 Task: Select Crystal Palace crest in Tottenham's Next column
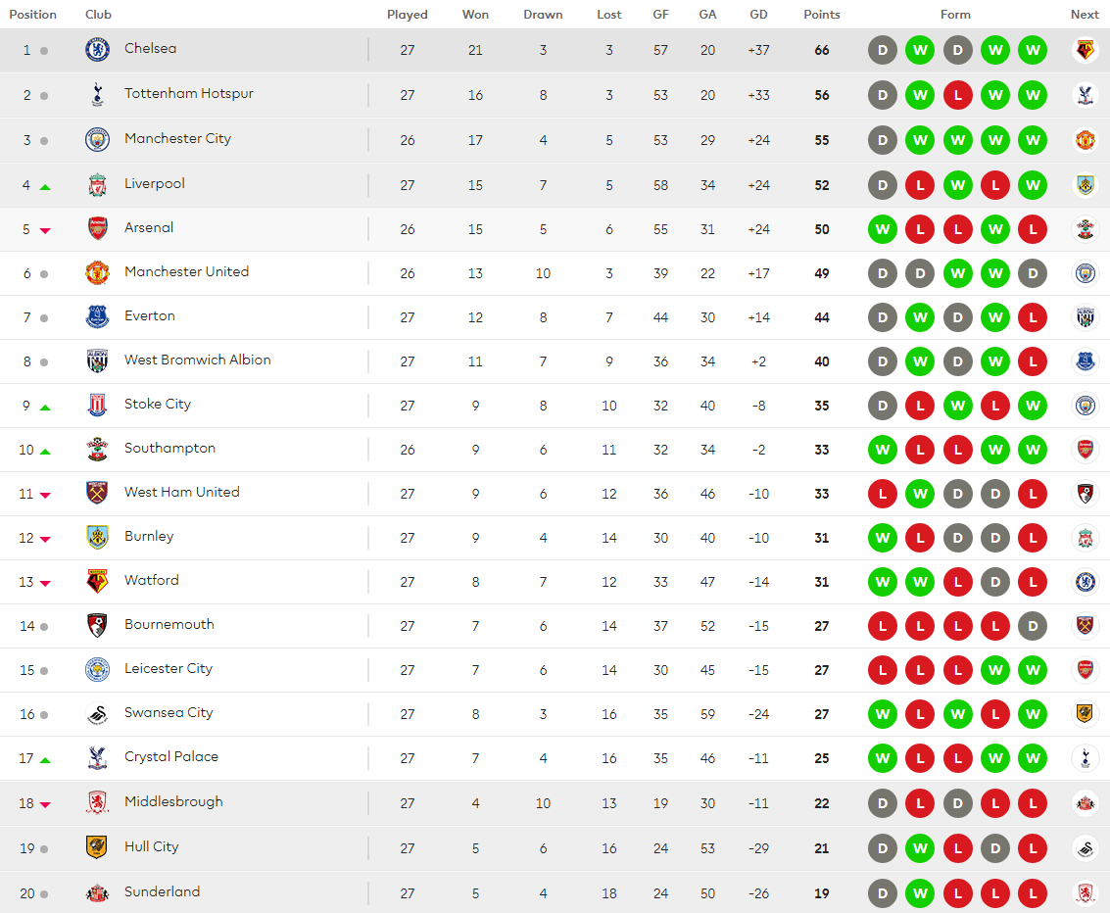(x=1085, y=95)
